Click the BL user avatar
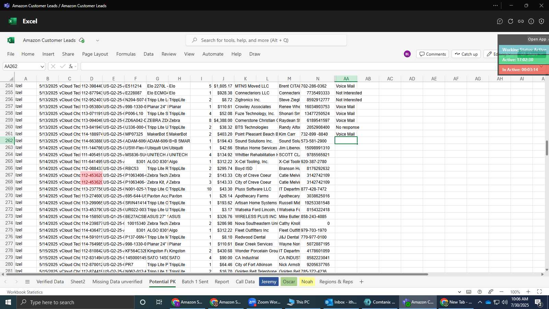Image resolution: width=549 pixels, height=309 pixels. [x=407, y=54]
